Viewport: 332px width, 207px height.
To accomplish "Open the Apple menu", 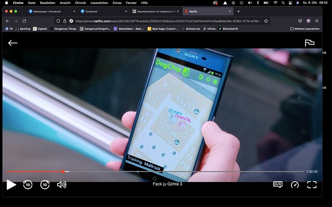I will (x=6, y=3).
